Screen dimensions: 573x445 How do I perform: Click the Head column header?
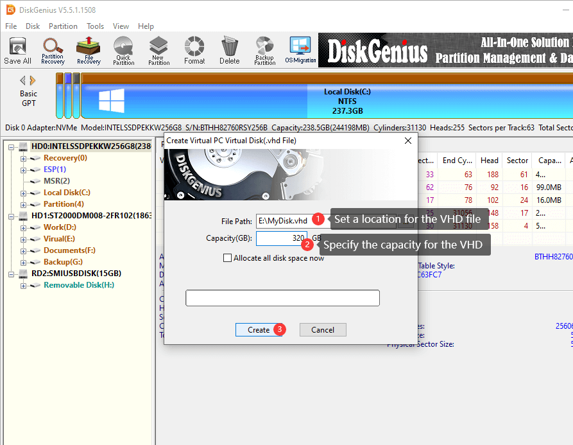490,161
